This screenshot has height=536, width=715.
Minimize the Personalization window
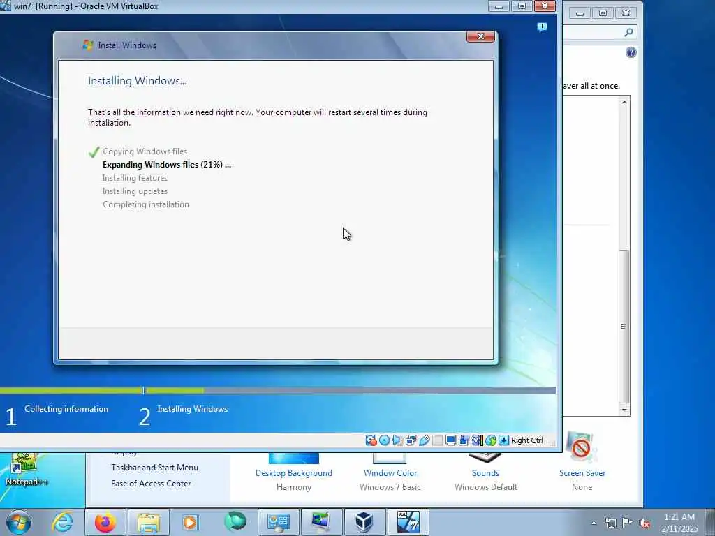[580, 13]
